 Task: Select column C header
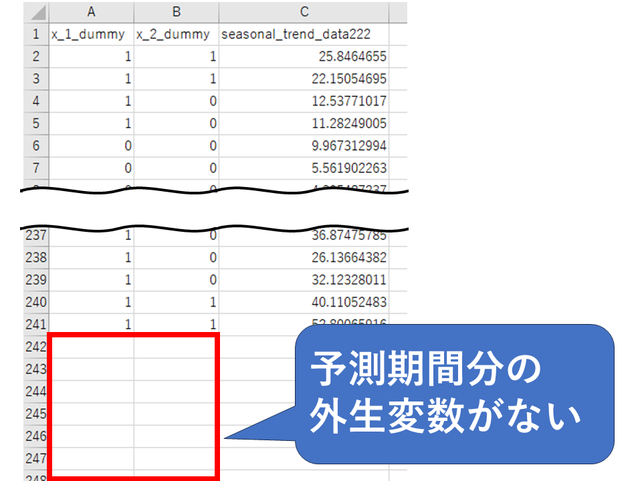pyautogui.click(x=304, y=12)
